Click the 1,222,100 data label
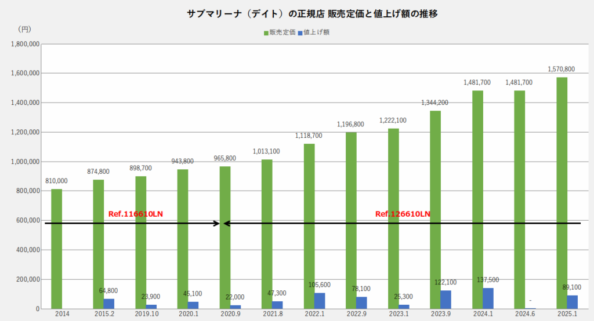594x321 pixels. click(x=393, y=121)
